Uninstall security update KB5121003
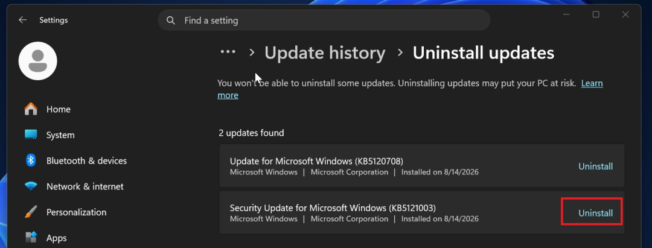 [x=595, y=212]
